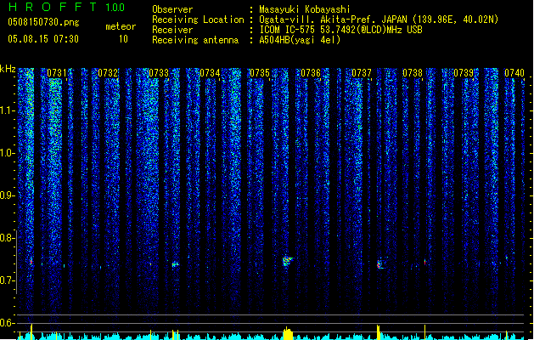Click the Receiving antenna label
Viewport: 534px width, 340px height.
[x=195, y=40]
